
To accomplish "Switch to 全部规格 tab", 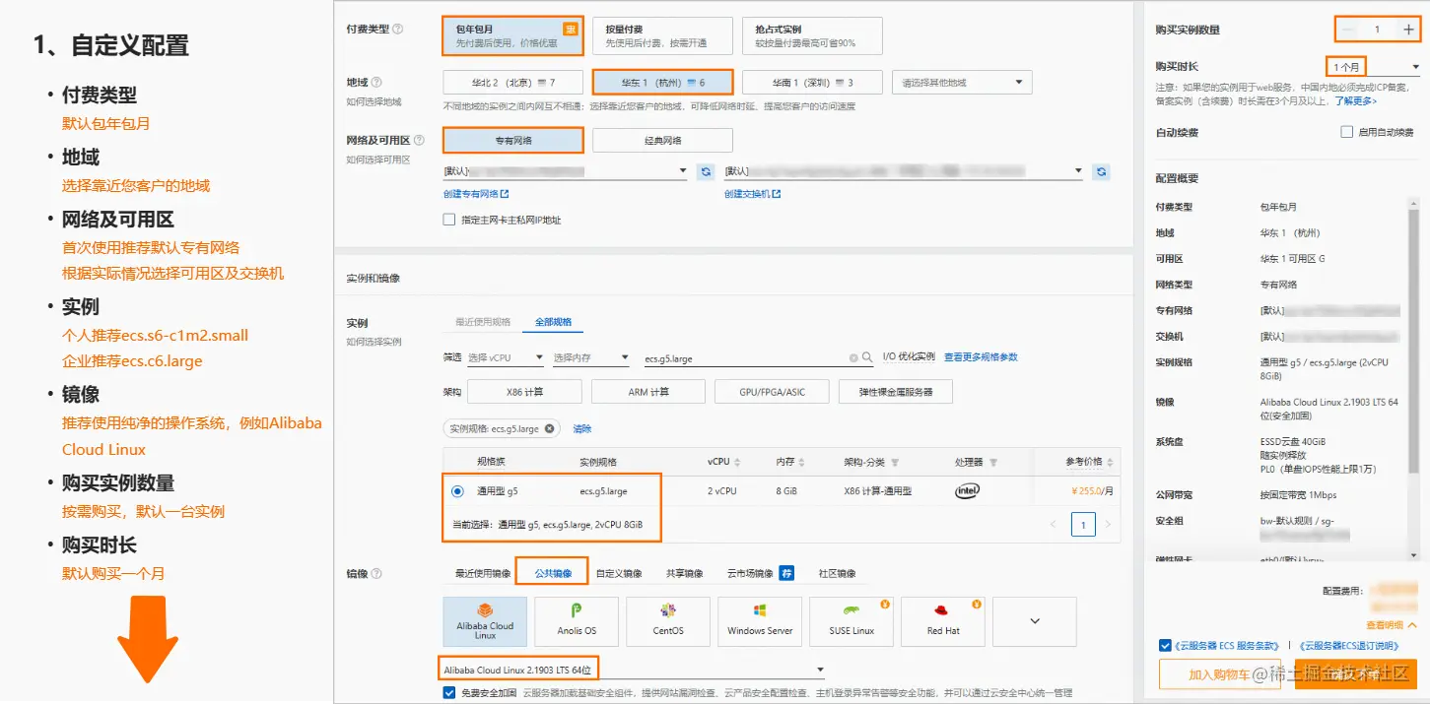I will coord(554,322).
